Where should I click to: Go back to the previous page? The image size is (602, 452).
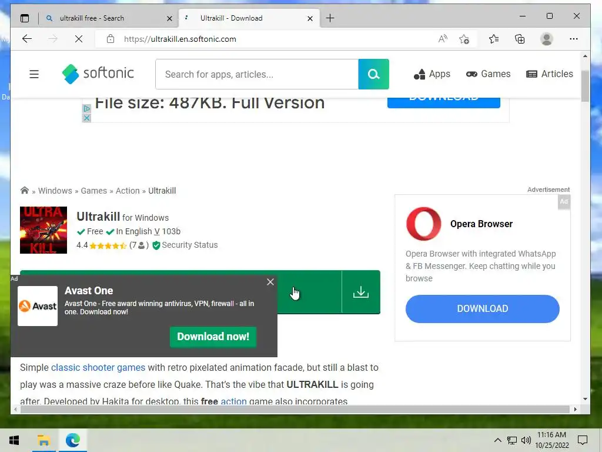[x=27, y=39]
